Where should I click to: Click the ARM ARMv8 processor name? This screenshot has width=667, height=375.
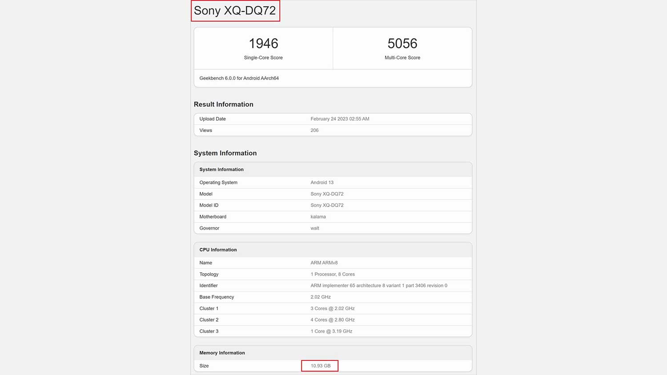coord(324,263)
